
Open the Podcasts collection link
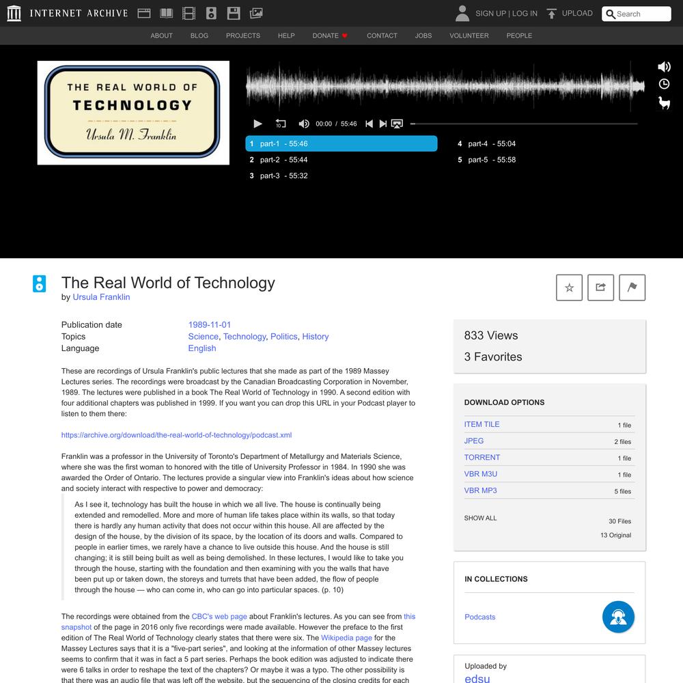pyautogui.click(x=479, y=617)
